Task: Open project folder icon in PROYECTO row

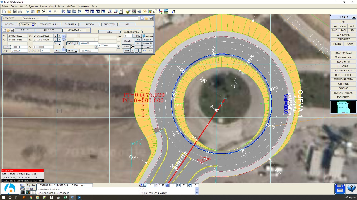Action: [147, 18]
